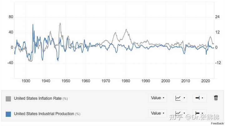Open the Feedback link

tap(217, 124)
